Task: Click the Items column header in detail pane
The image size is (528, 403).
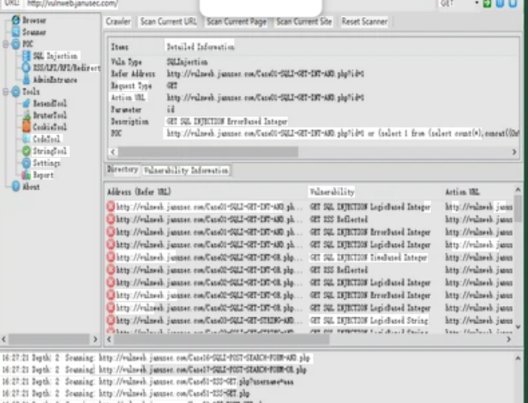Action: (120, 47)
